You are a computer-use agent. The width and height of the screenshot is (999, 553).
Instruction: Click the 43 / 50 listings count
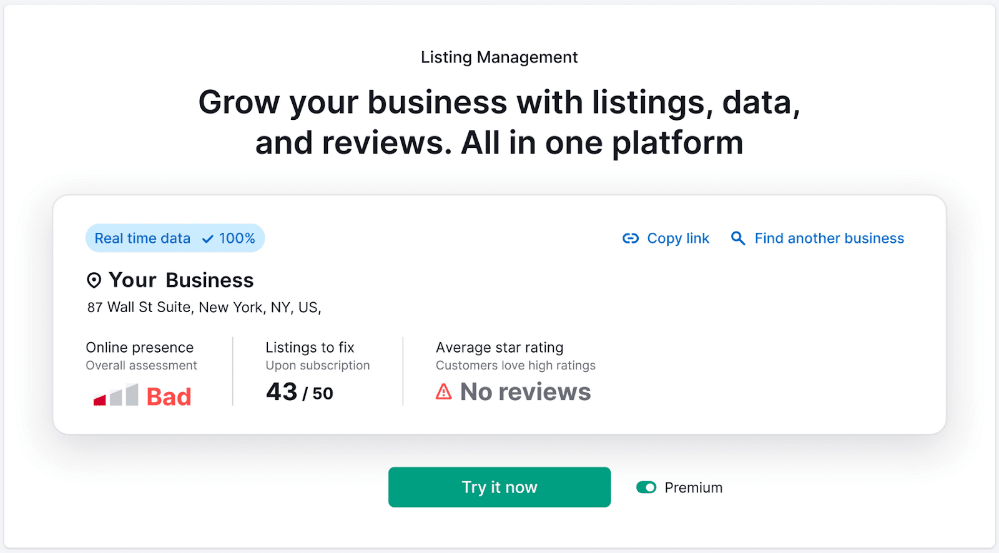click(300, 393)
